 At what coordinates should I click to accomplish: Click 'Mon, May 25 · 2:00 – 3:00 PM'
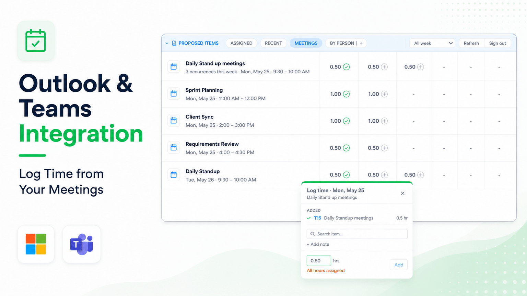click(x=220, y=125)
